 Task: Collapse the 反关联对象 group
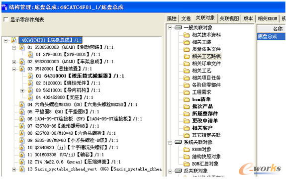click(170, 171)
